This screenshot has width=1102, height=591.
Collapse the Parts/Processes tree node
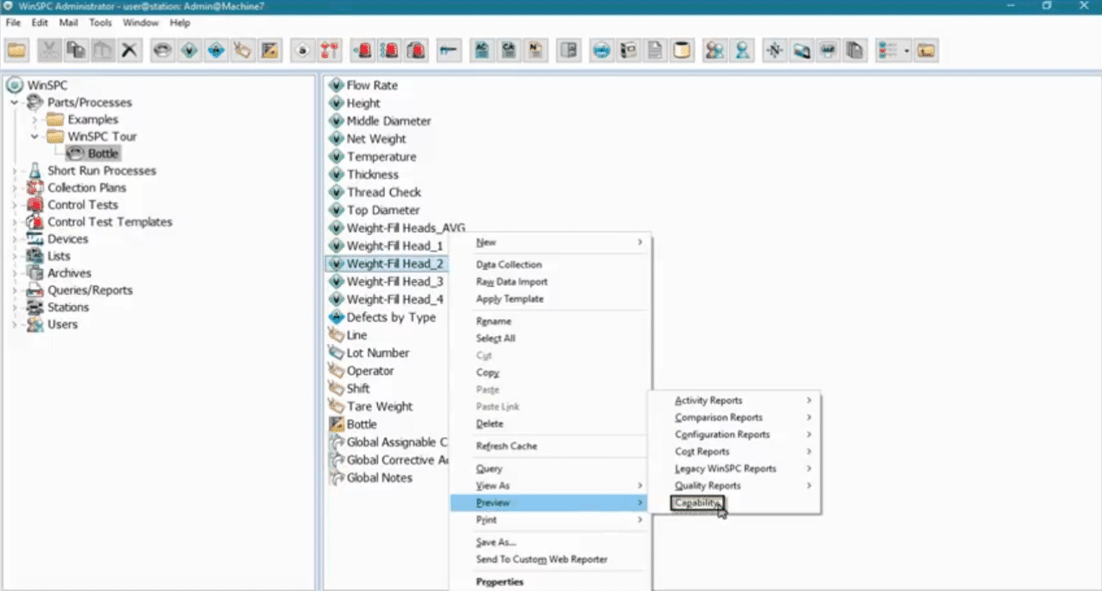point(15,103)
